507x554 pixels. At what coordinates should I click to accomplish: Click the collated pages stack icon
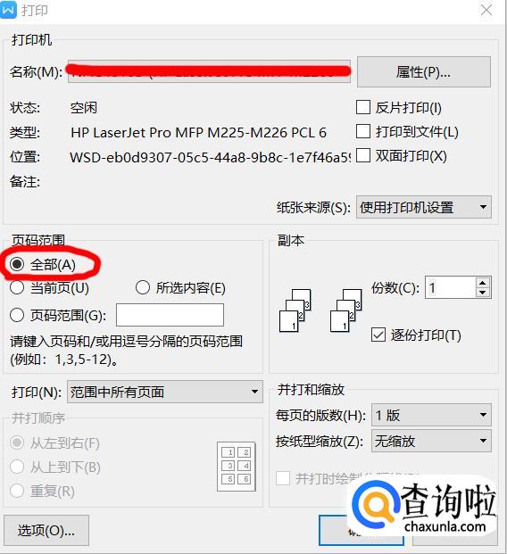point(295,310)
